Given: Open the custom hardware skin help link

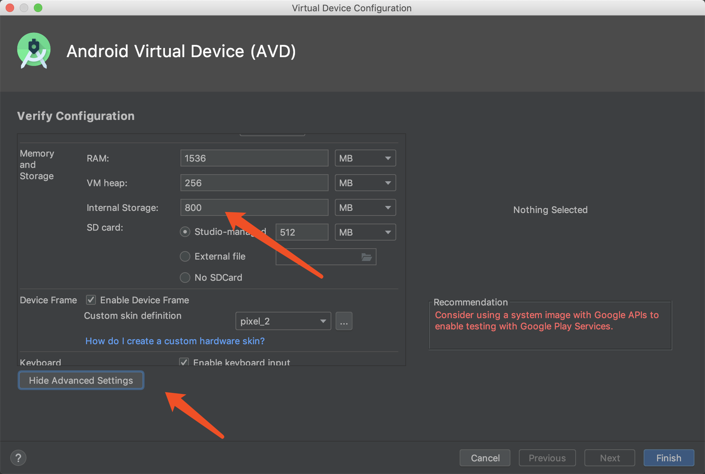Looking at the screenshot, I should click(175, 341).
